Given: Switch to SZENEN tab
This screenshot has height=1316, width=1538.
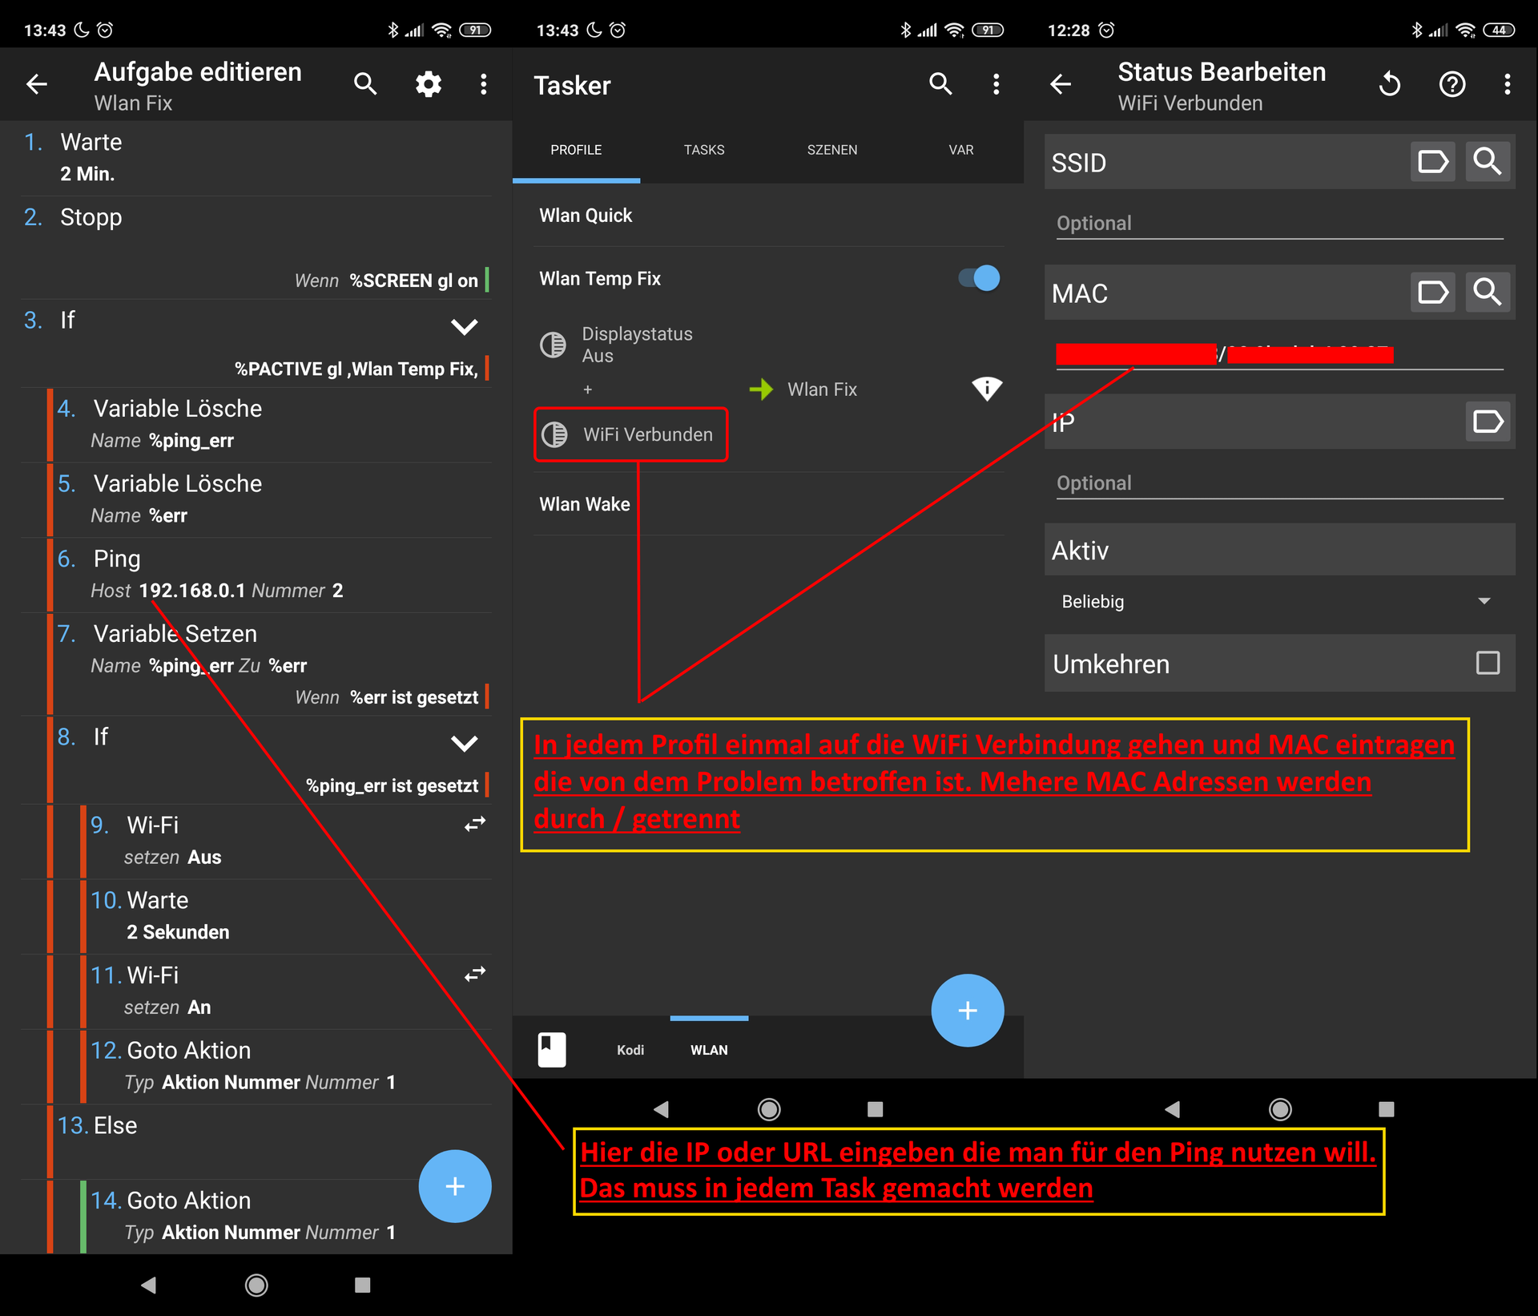Looking at the screenshot, I should tap(832, 150).
